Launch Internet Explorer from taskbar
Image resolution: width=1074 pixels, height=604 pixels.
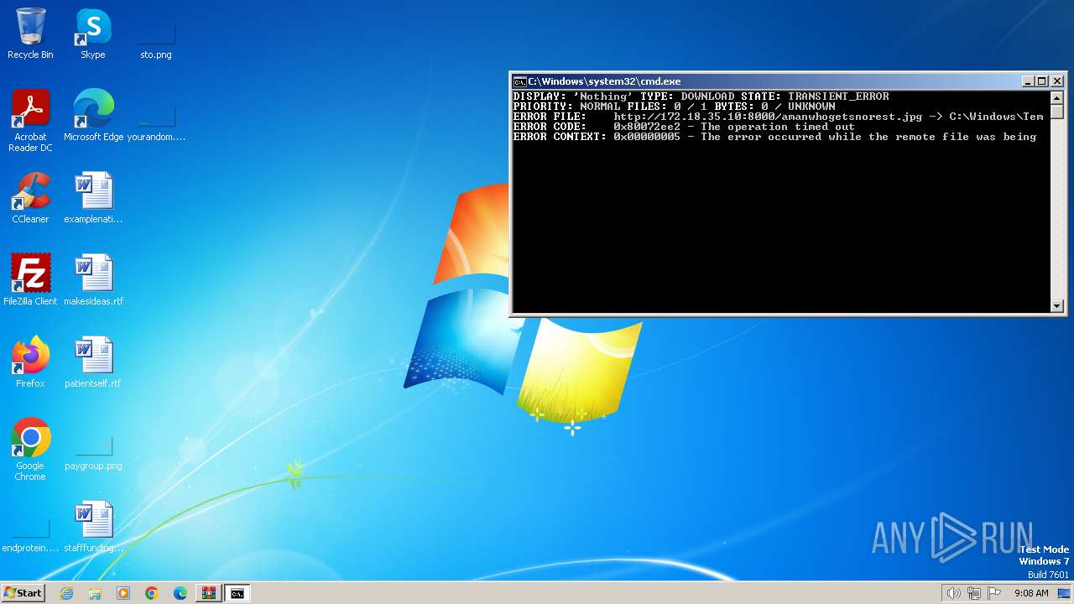pos(67,593)
